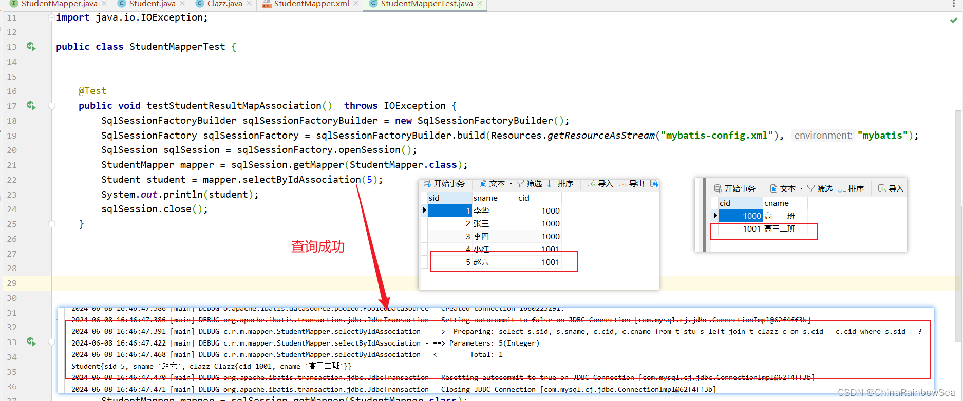
Task: Open inspections checkmark widget in editor corner
Action: (x=953, y=20)
